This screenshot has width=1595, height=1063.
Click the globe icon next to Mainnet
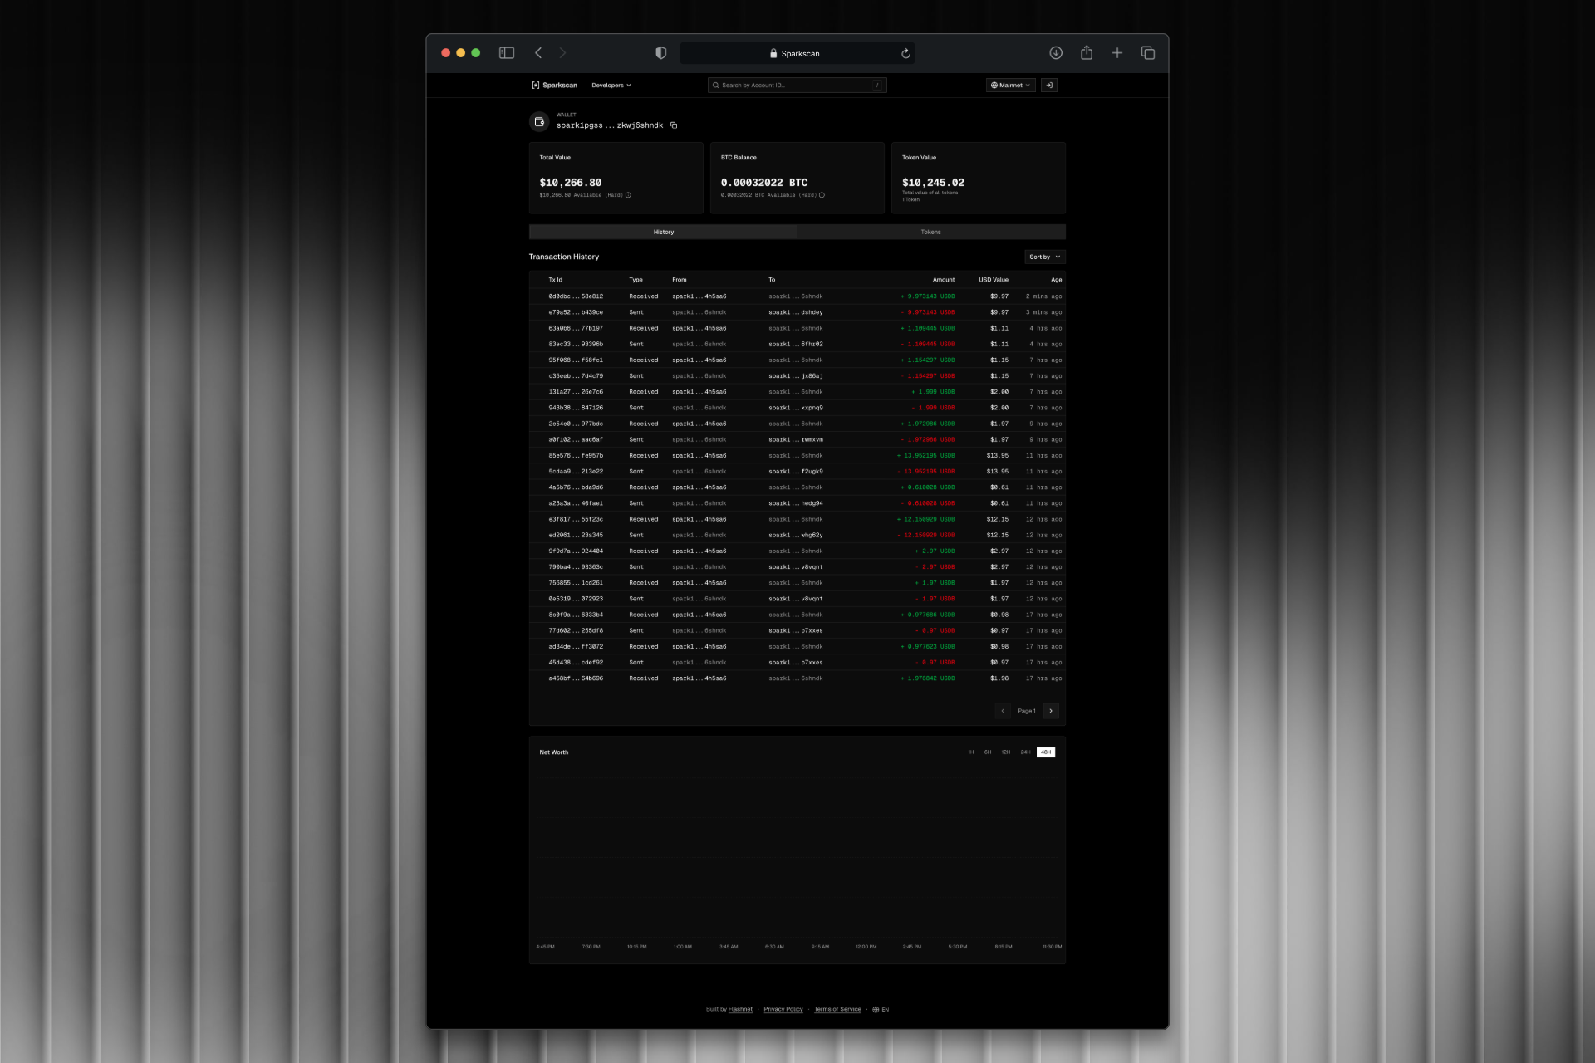point(994,85)
